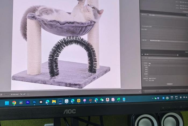Image resolution: width=188 pixels, height=126 pixels.
Task: Click the file name field in Metadata panel
Action: [x=168, y=63]
